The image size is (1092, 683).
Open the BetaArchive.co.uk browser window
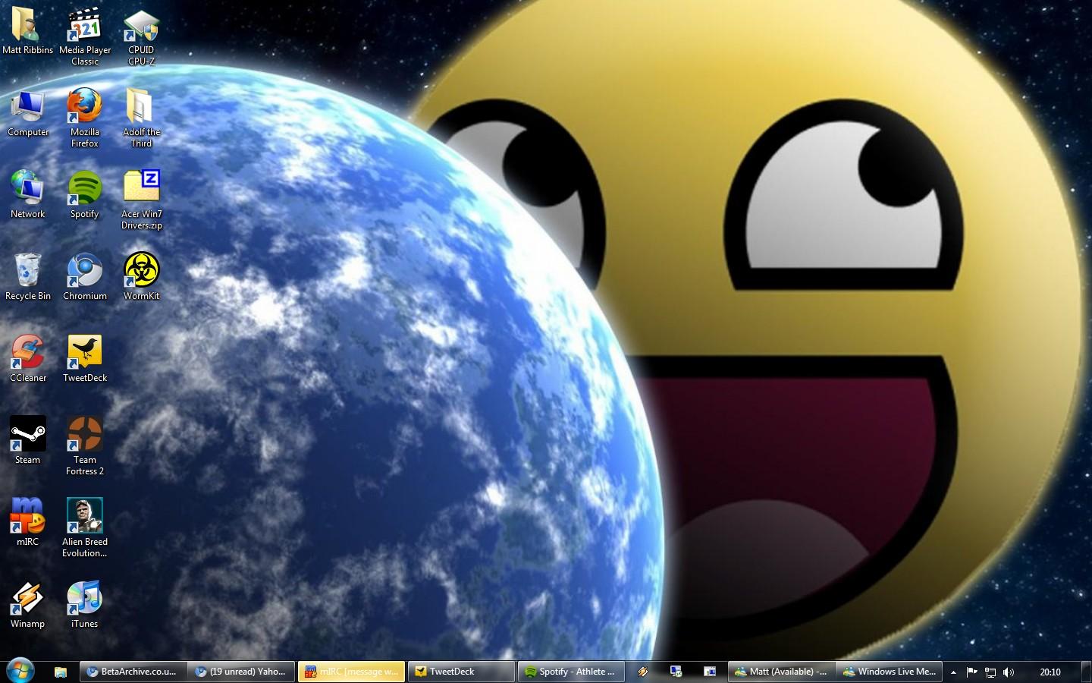click(133, 671)
